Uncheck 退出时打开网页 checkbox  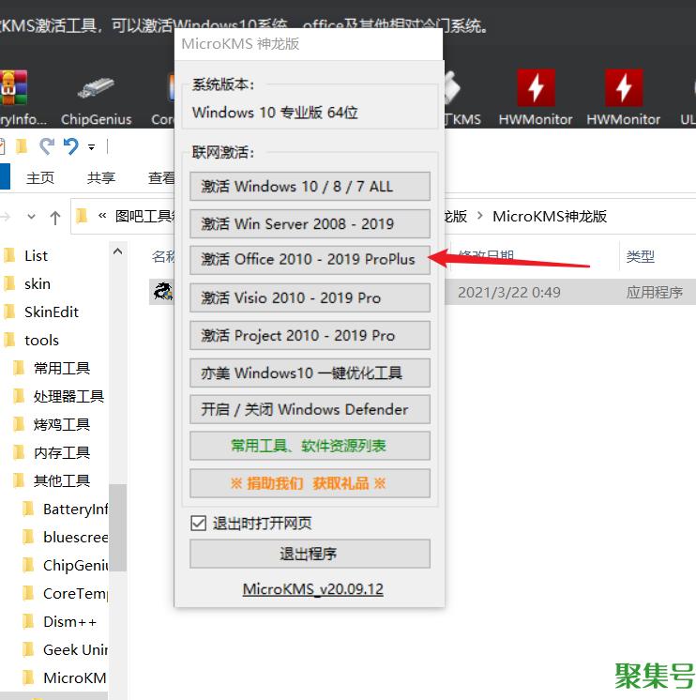pyautogui.click(x=198, y=523)
